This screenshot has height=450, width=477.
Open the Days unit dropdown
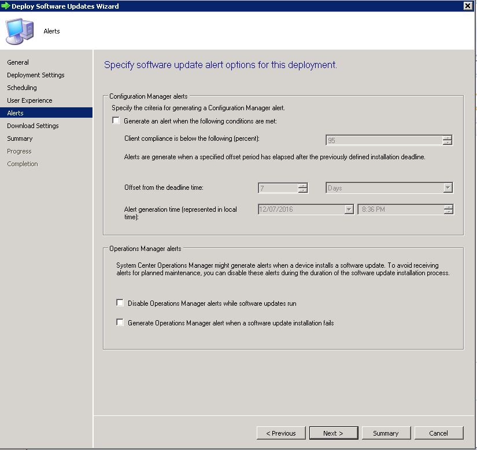[448, 187]
